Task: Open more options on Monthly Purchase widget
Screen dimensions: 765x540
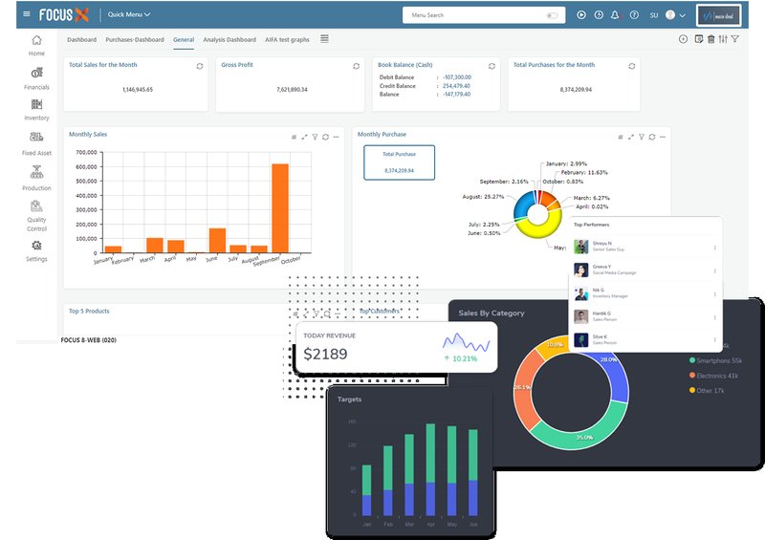Action: point(663,137)
